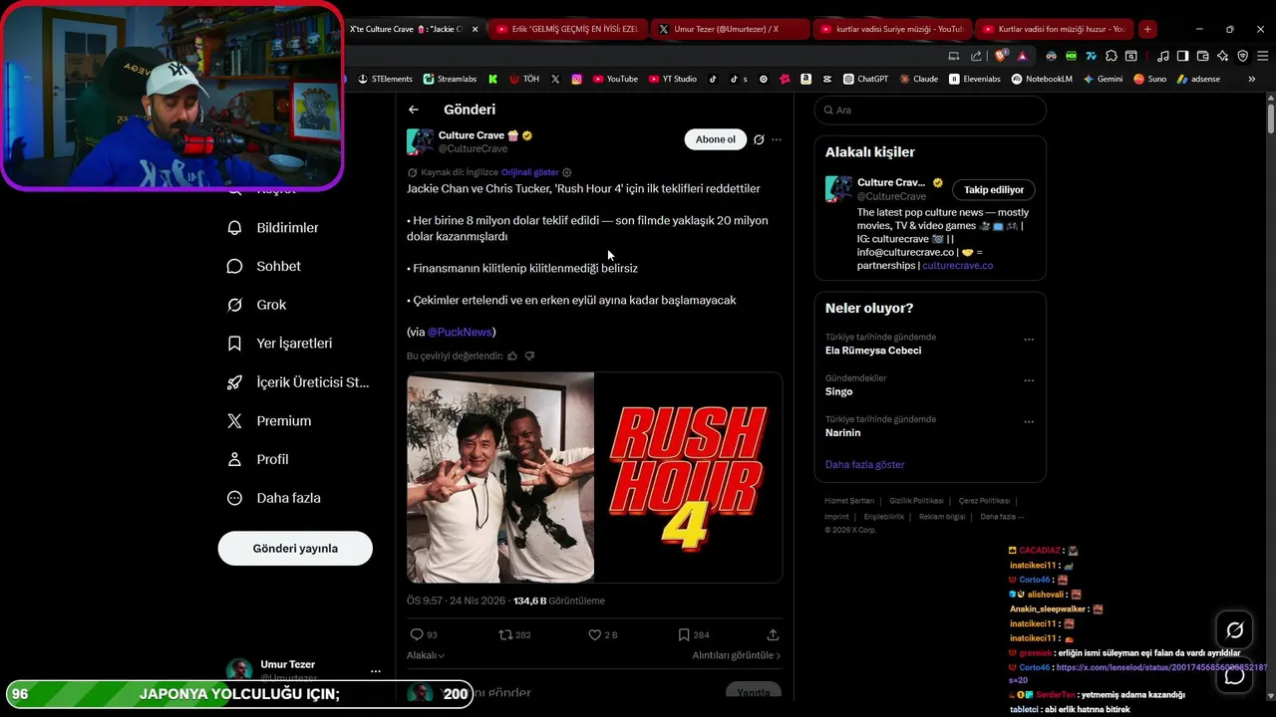Bookmark the post with the 284 icon
This screenshot has width=1276, height=717.
pyautogui.click(x=684, y=634)
